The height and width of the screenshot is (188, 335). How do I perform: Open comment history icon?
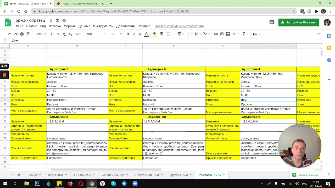coord(272,22)
